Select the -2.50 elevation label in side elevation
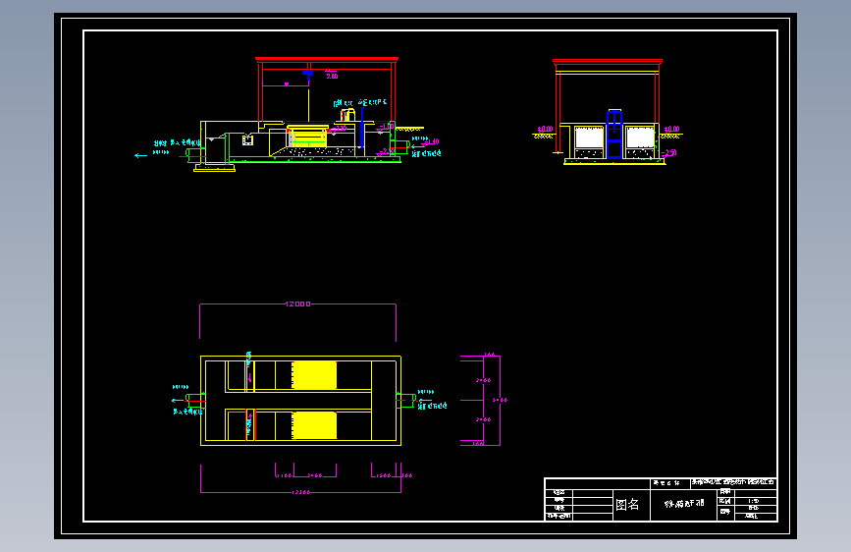This screenshot has width=851, height=552. point(670,152)
